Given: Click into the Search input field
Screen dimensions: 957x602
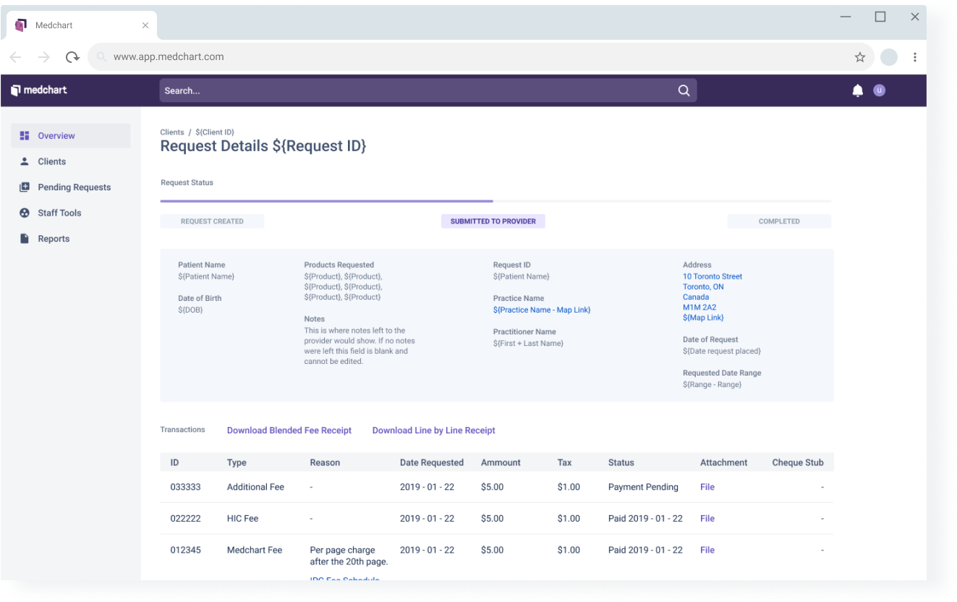Looking at the screenshot, I should click(412, 90).
